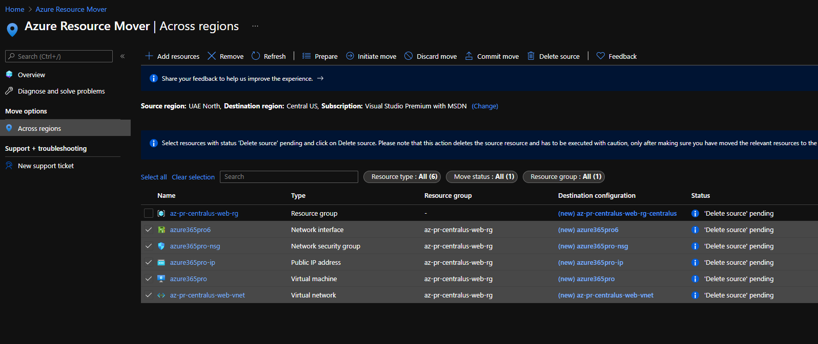Screen dimensions: 818x344
Task: Click the 'Network security group' type cell
Action: pos(325,246)
